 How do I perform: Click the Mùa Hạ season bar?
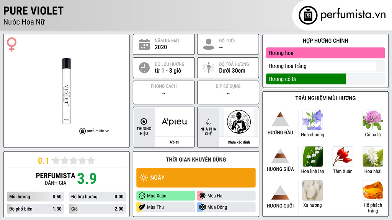pos(226,196)
